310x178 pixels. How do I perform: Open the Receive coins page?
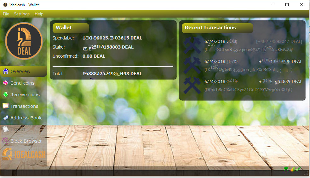coord(24,95)
